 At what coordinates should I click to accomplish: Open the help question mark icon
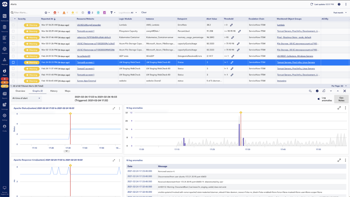point(339,4)
